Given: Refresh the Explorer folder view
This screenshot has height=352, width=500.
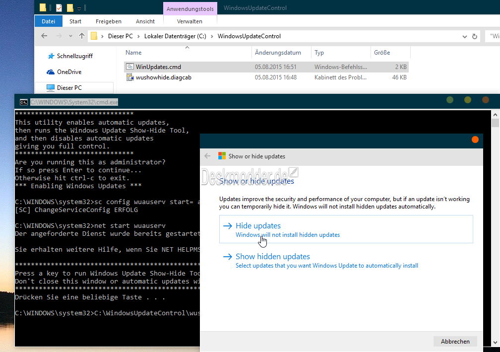Looking at the screenshot, I should 475,36.
